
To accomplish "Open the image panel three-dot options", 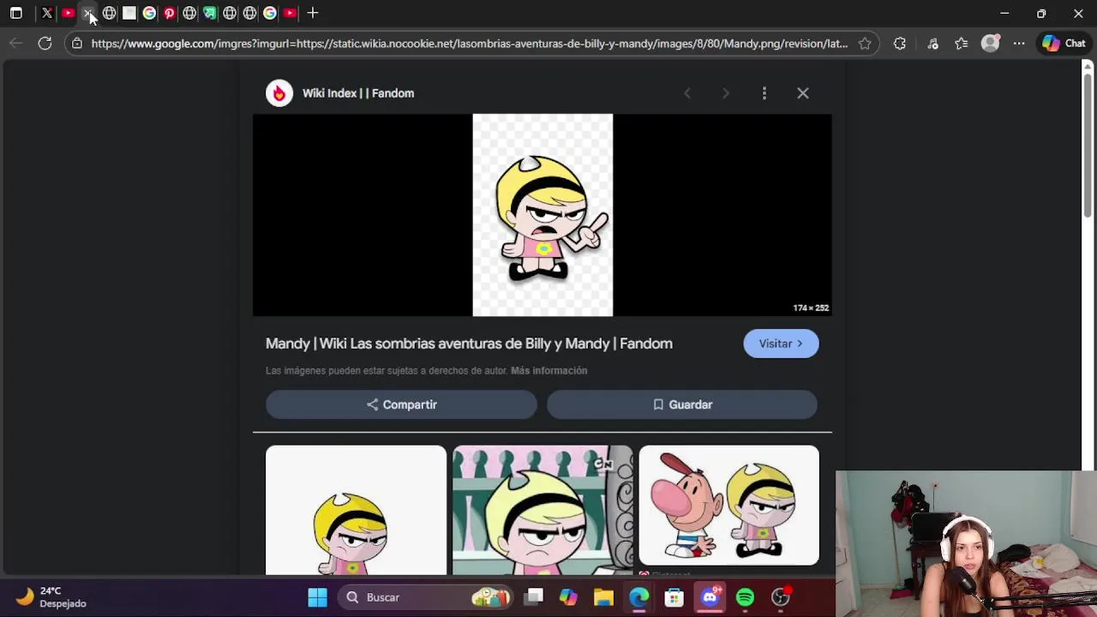I will (764, 93).
